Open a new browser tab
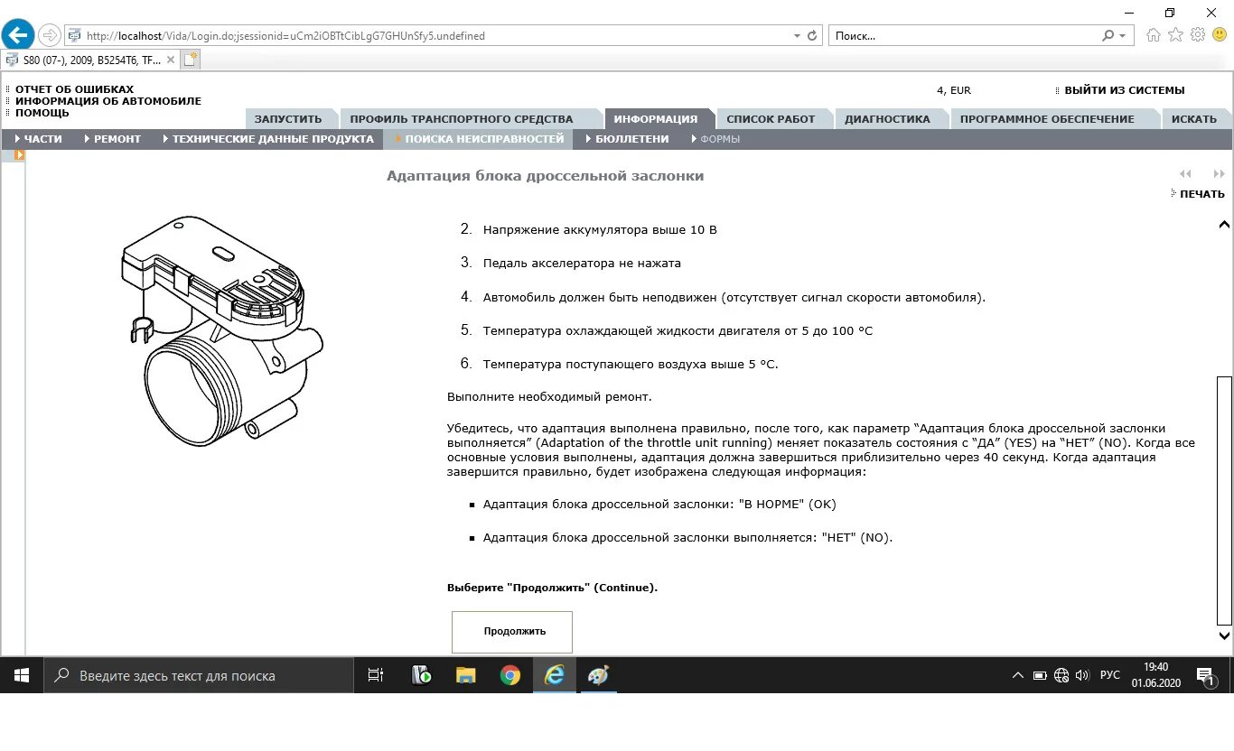The height and width of the screenshot is (751, 1234). tap(191, 60)
